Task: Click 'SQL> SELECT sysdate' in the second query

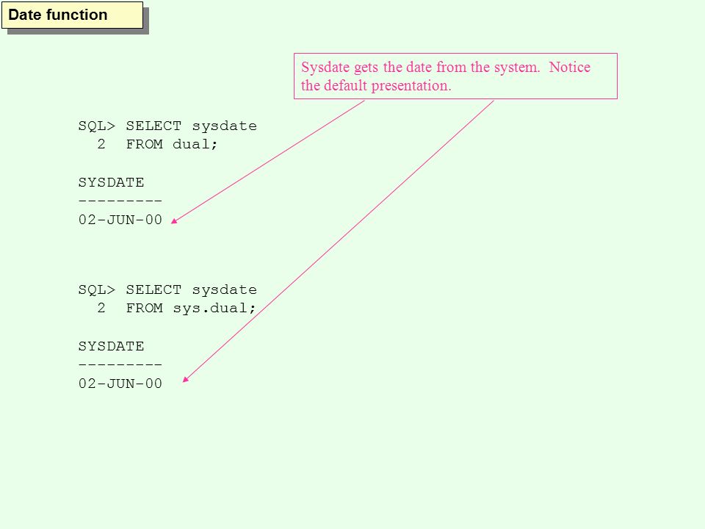Action: pyautogui.click(x=167, y=289)
